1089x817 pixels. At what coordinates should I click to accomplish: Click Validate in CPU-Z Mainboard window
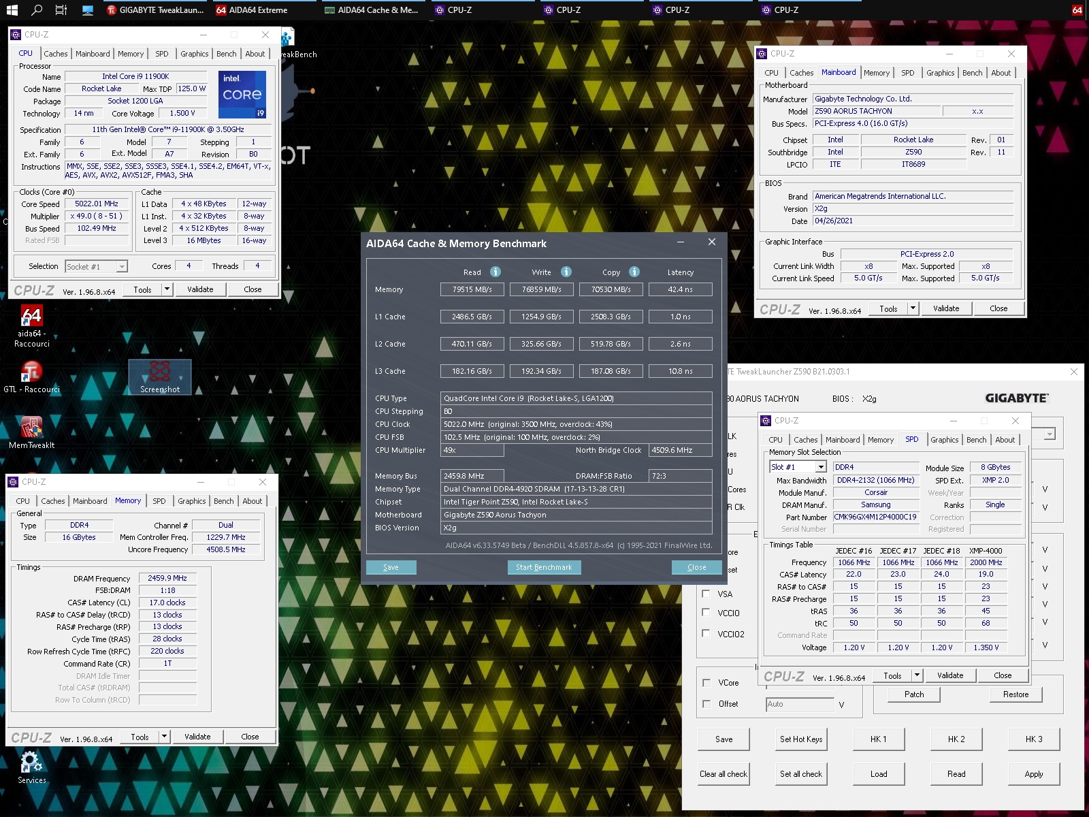(946, 308)
